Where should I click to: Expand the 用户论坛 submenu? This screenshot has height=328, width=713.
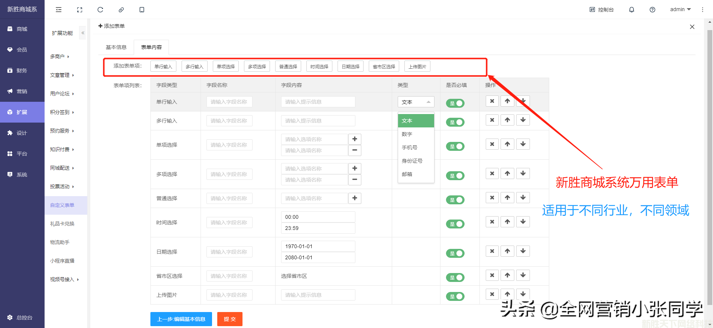tap(62, 94)
